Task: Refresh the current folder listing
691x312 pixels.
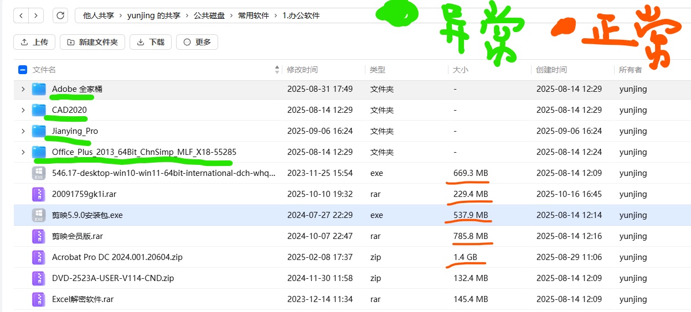Action: 60,15
